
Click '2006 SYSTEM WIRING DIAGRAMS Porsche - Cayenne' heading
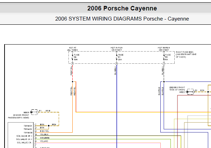coord(122,19)
